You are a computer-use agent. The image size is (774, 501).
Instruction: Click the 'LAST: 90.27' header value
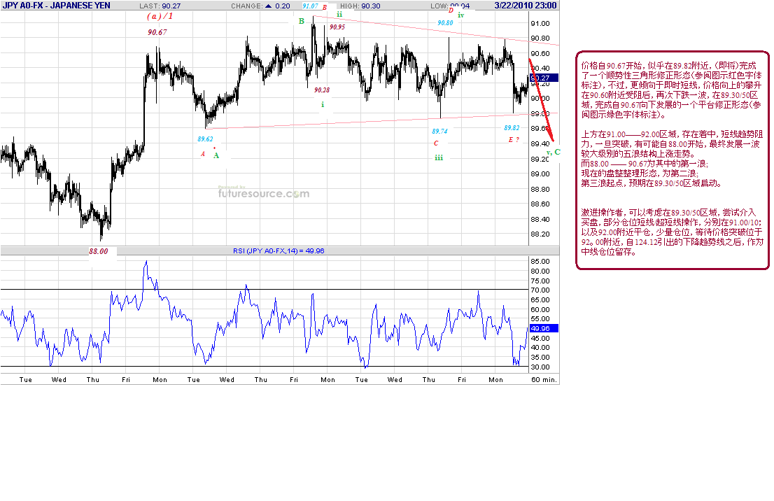pyautogui.click(x=160, y=6)
